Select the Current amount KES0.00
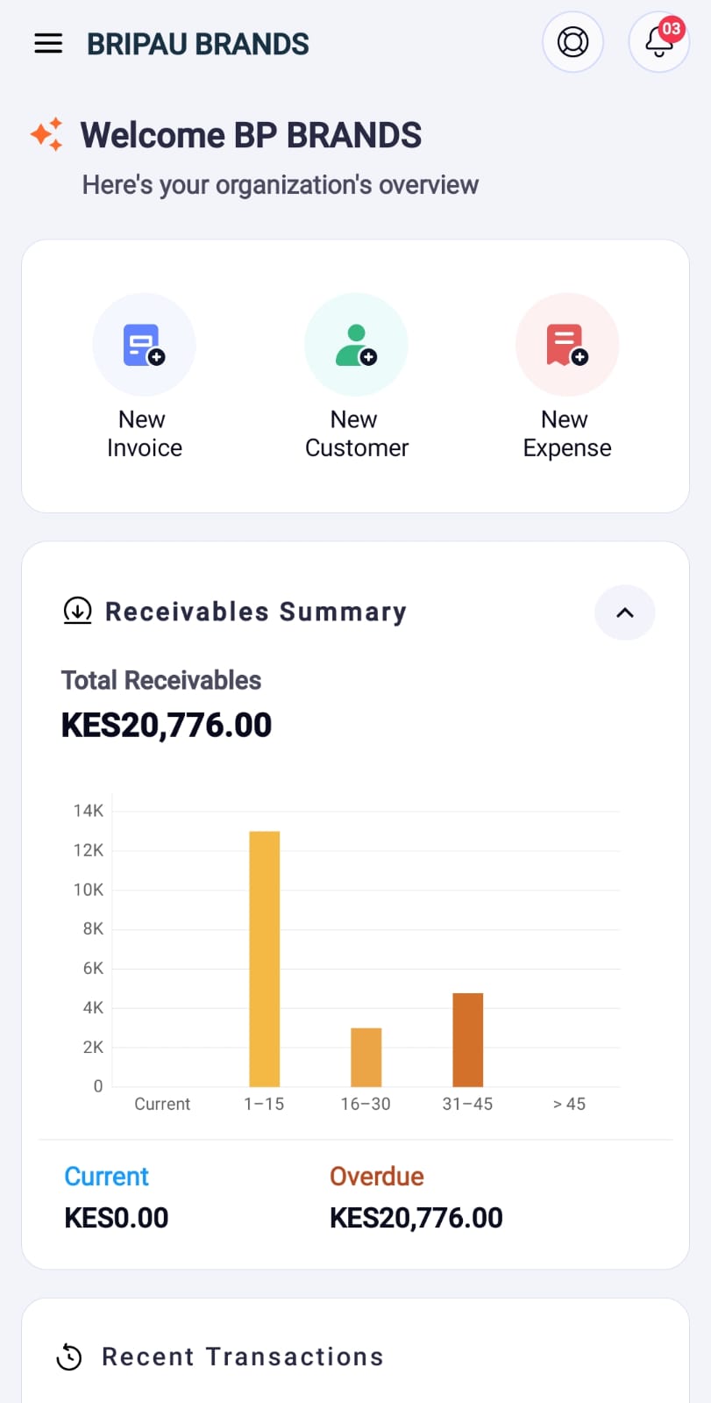 coord(117,1218)
